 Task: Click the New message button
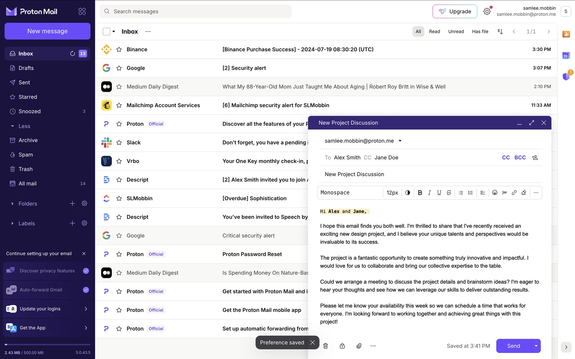click(47, 31)
